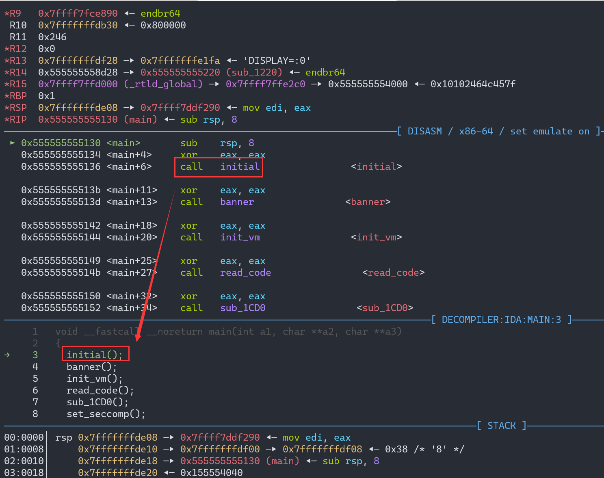Viewport: 604px width, 478px height.
Task: Select the 0x38 stack value
Action: [396, 449]
